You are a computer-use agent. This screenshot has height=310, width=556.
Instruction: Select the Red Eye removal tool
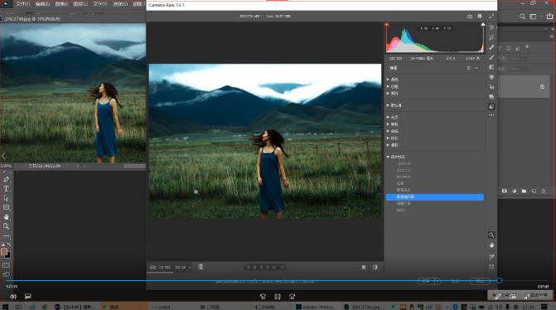[491, 87]
